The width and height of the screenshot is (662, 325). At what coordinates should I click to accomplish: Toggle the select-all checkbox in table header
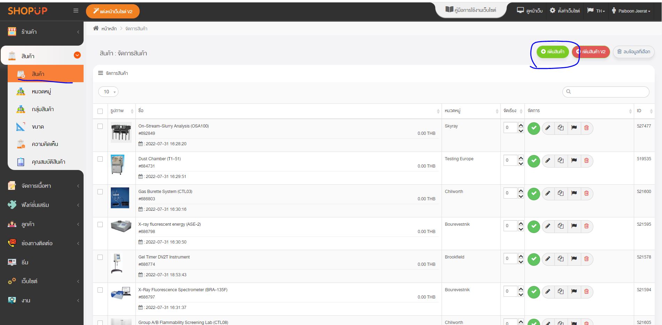click(x=100, y=111)
